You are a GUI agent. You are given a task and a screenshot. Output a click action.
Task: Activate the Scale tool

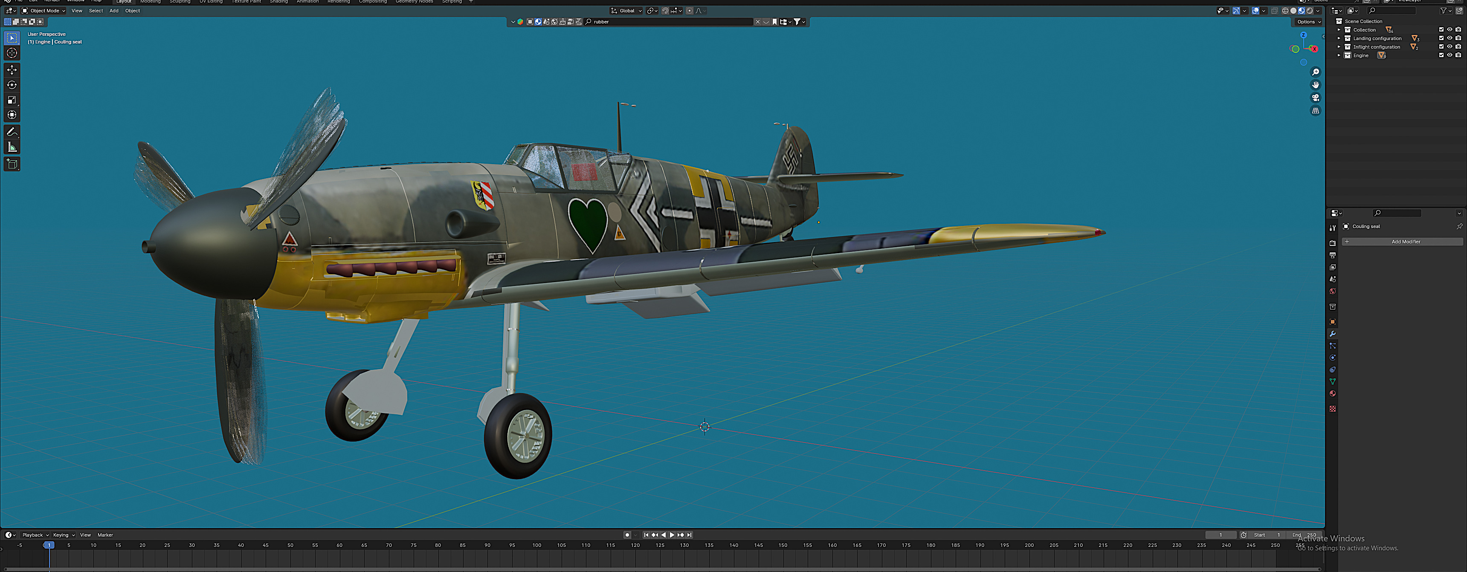click(x=12, y=100)
